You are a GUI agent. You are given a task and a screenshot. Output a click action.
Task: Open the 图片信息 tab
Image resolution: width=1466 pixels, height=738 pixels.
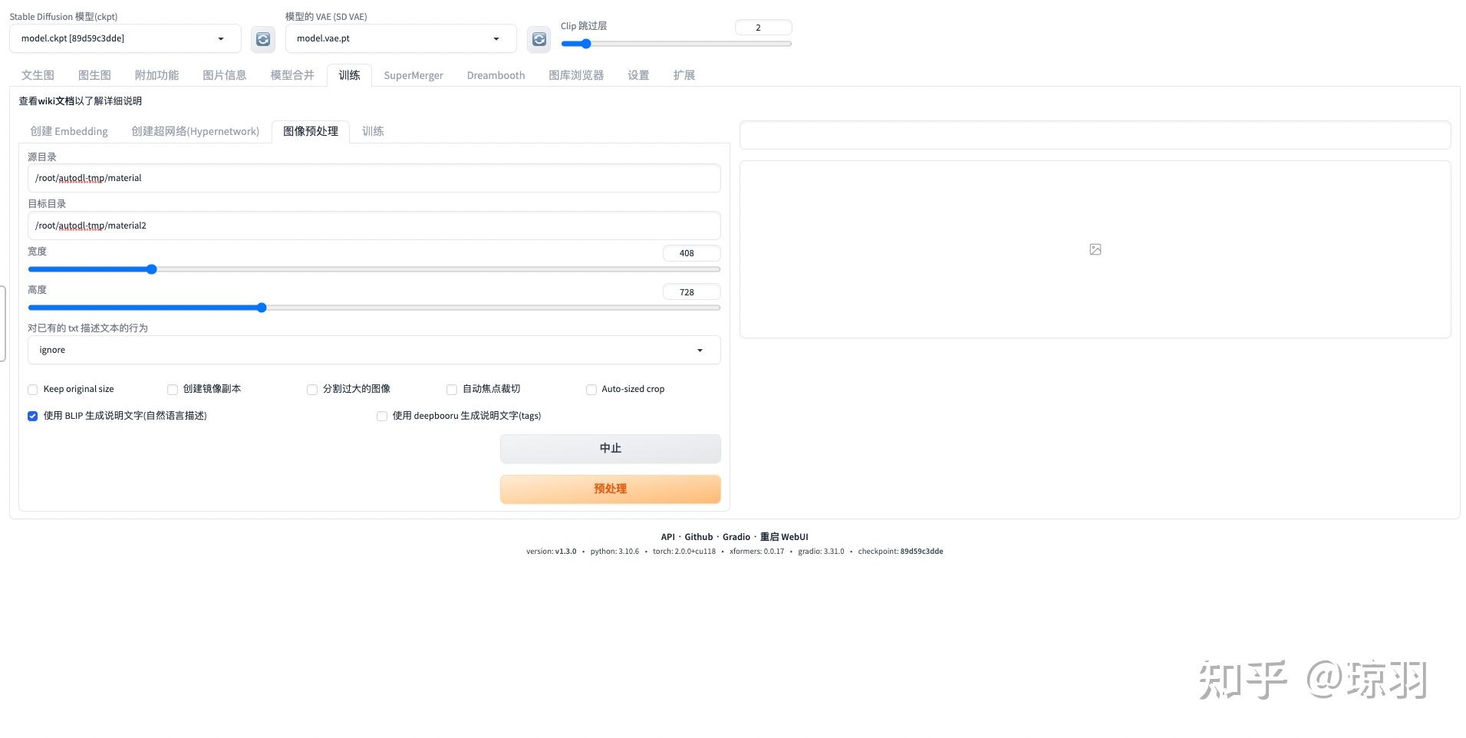coord(224,75)
